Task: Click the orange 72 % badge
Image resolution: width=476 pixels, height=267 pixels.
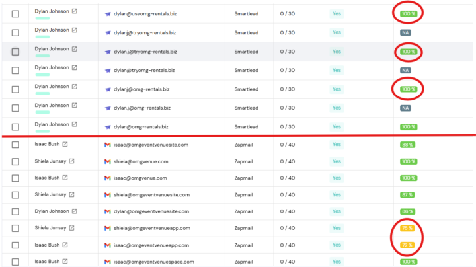Action: [x=407, y=245]
